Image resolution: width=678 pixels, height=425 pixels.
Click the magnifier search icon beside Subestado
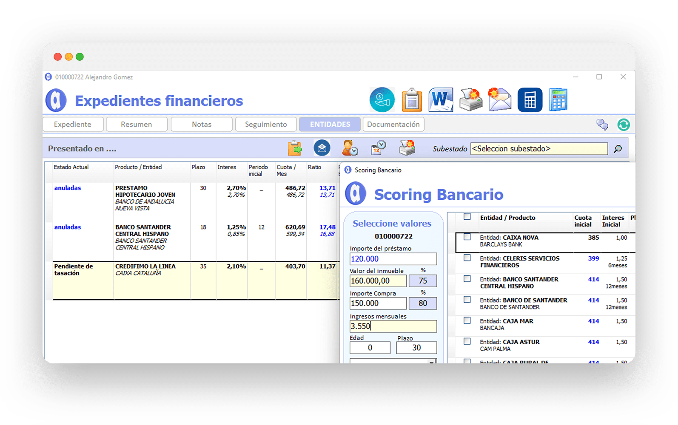click(x=618, y=149)
